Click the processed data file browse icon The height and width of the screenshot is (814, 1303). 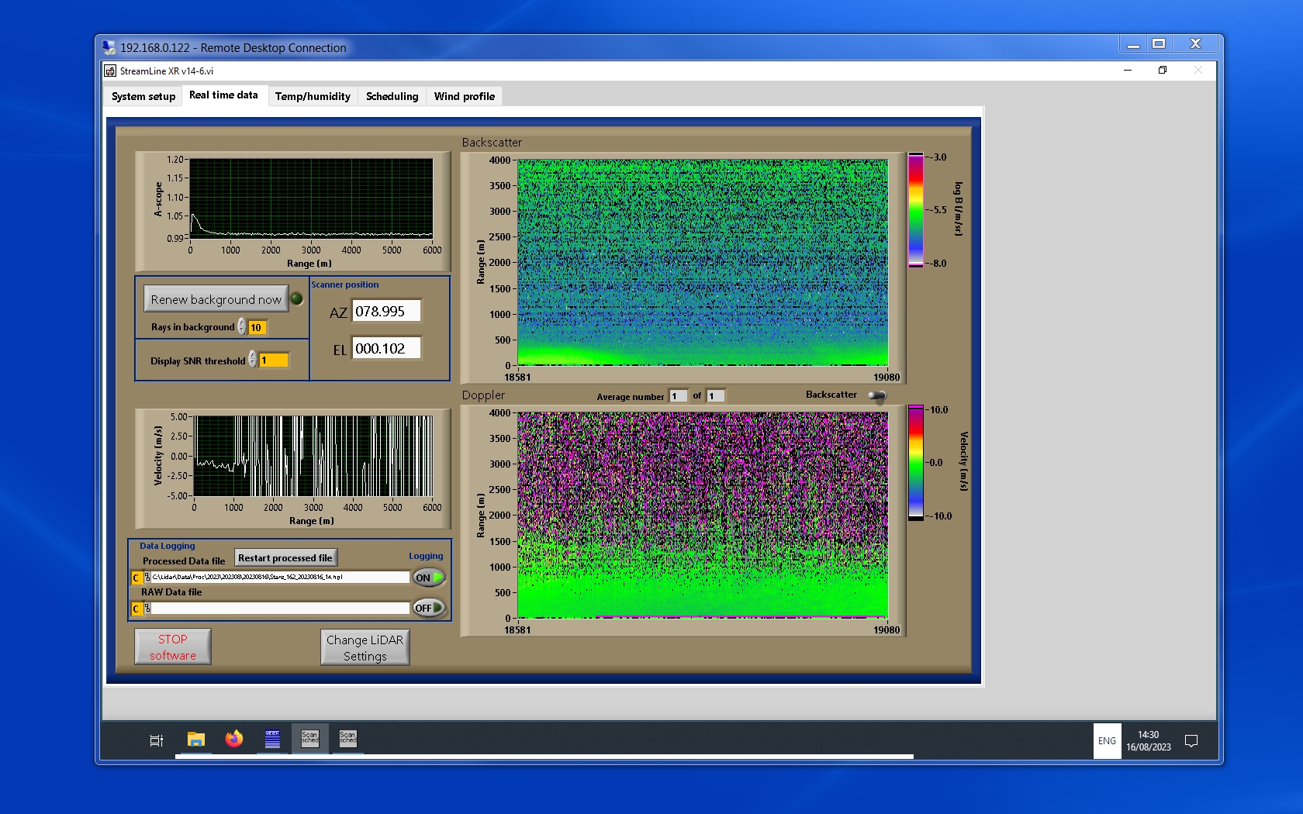coord(147,578)
